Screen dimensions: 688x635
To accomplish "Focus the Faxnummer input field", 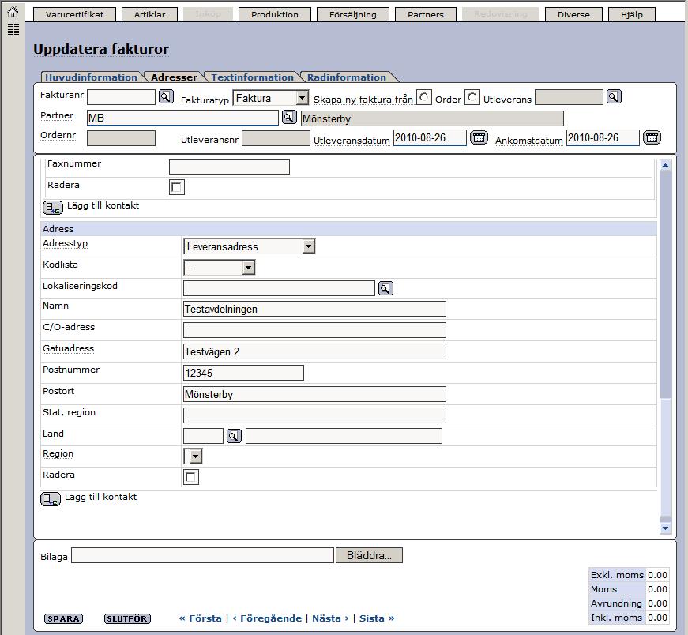I will click(x=229, y=167).
